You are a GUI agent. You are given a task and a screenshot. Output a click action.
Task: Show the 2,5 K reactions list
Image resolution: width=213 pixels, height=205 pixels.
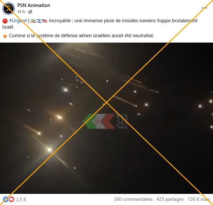pyautogui.click(x=21, y=200)
